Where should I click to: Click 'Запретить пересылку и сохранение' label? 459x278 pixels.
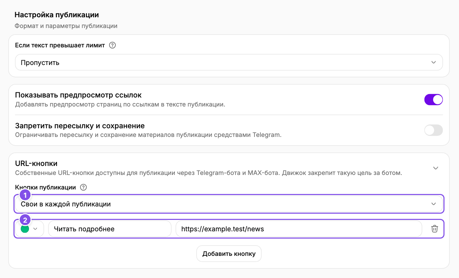pos(80,126)
